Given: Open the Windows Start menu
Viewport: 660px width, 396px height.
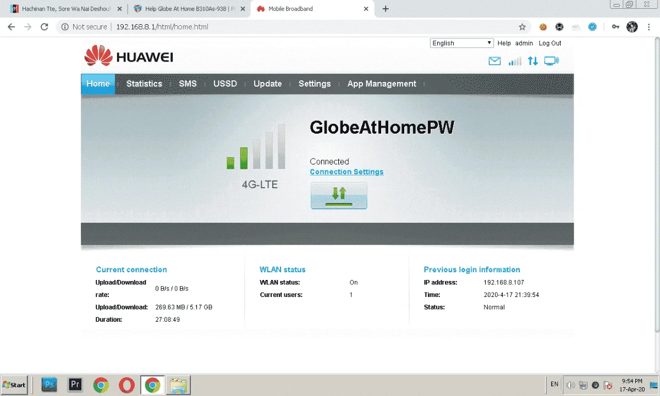Looking at the screenshot, I should (x=14, y=385).
